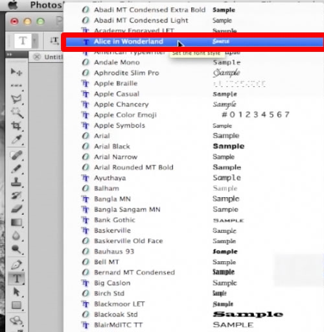Select the Magic Wand tool
Screen dimensions: 324x332
(17, 112)
